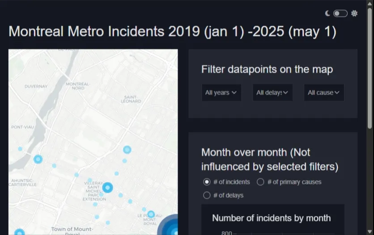Screen dimensions: 374x235
Task: Click the ringed marker below the Saint-Léonard label
Action: click(x=127, y=150)
